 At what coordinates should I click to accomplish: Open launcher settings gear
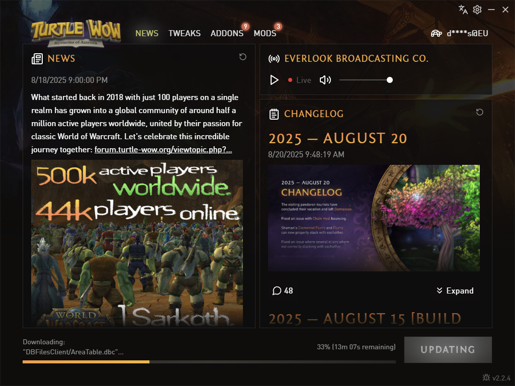(477, 10)
